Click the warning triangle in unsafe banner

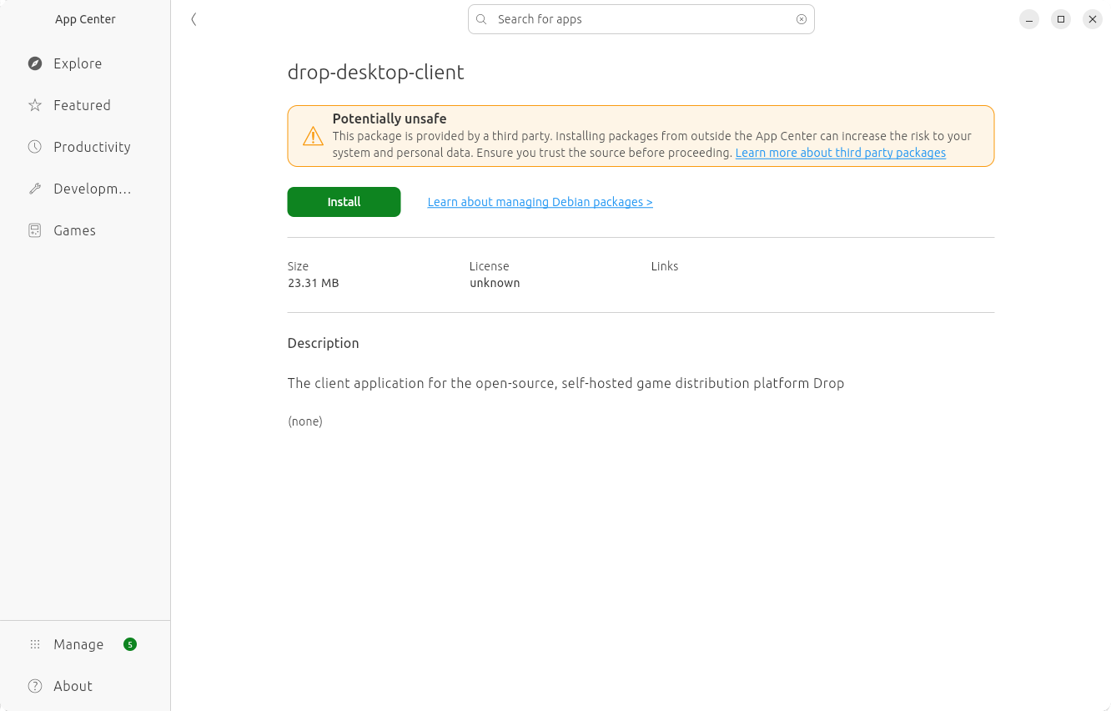(312, 135)
